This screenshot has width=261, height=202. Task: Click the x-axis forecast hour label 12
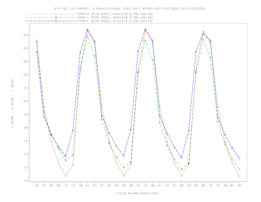tap(66, 185)
